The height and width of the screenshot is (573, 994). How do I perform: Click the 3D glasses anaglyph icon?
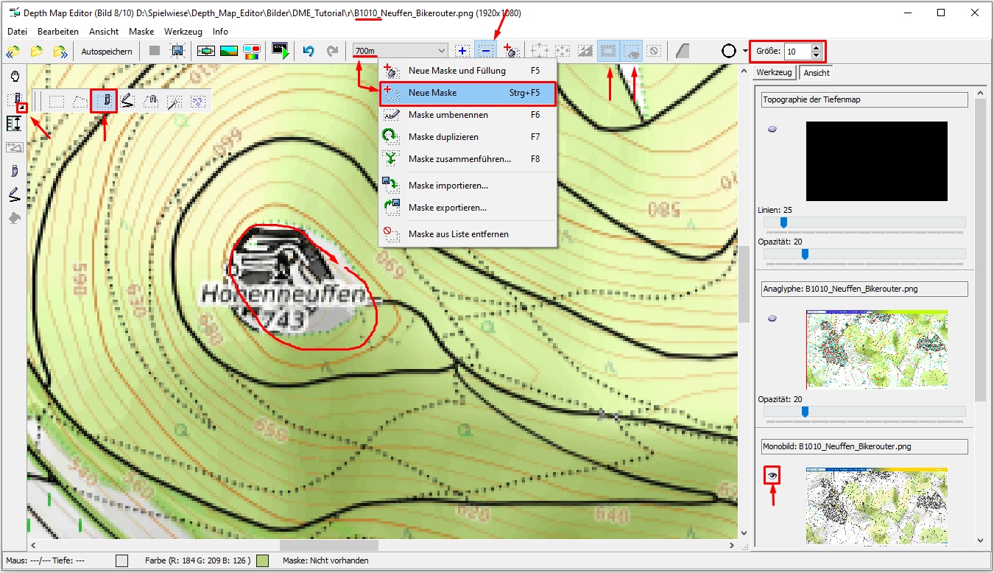(x=252, y=51)
